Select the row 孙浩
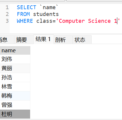 coord(15,77)
